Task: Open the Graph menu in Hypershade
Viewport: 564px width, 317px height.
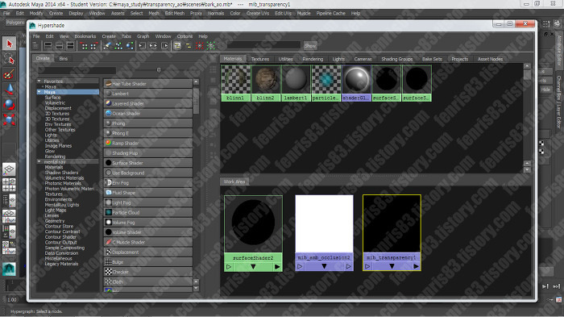Action: (x=143, y=36)
